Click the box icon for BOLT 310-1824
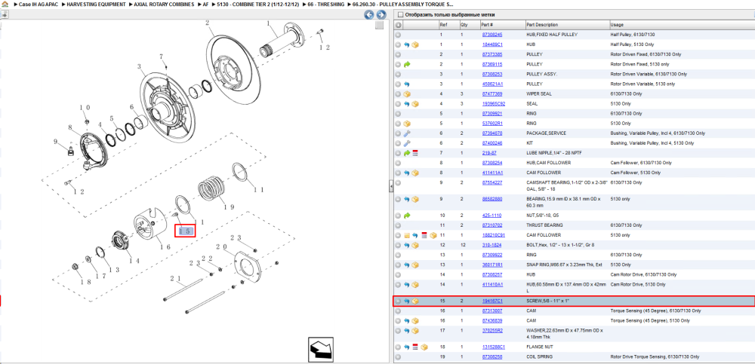The width and height of the screenshot is (755, 364). [415, 245]
